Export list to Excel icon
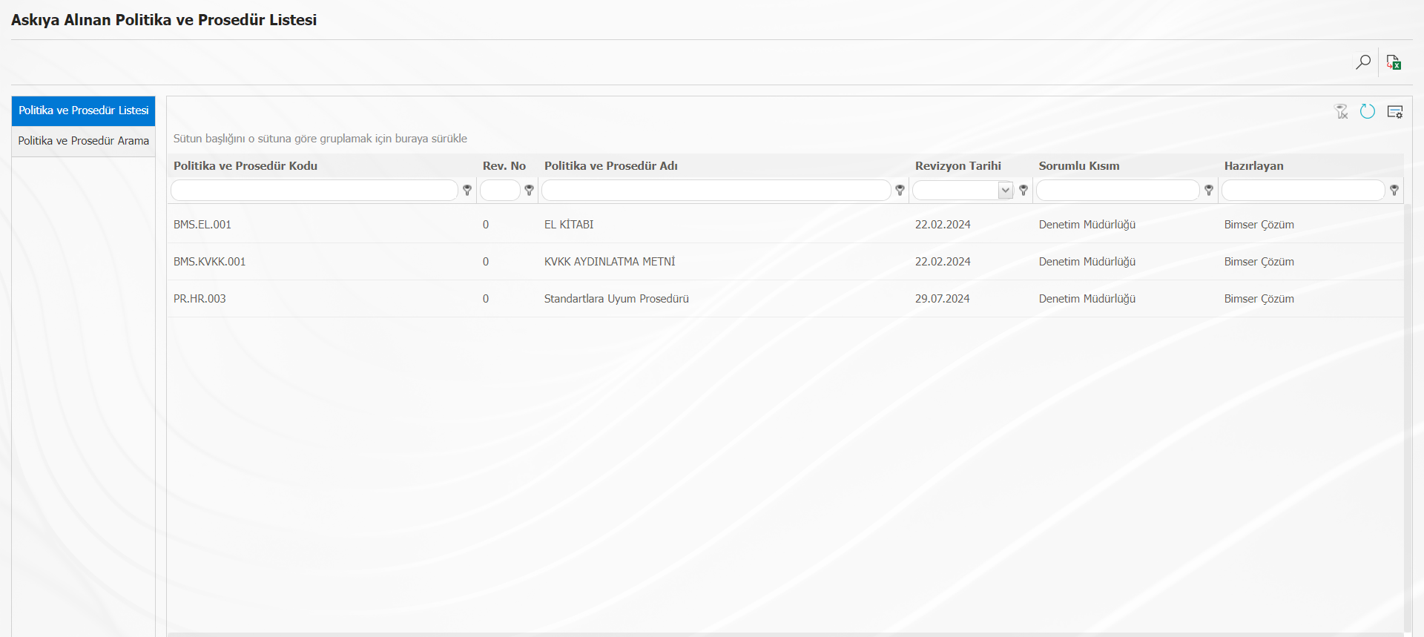 [x=1394, y=62]
